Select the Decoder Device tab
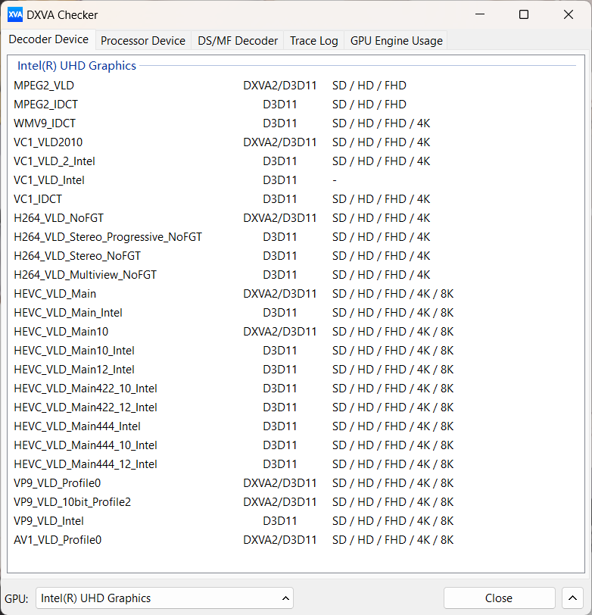The height and width of the screenshot is (615, 592). point(48,39)
